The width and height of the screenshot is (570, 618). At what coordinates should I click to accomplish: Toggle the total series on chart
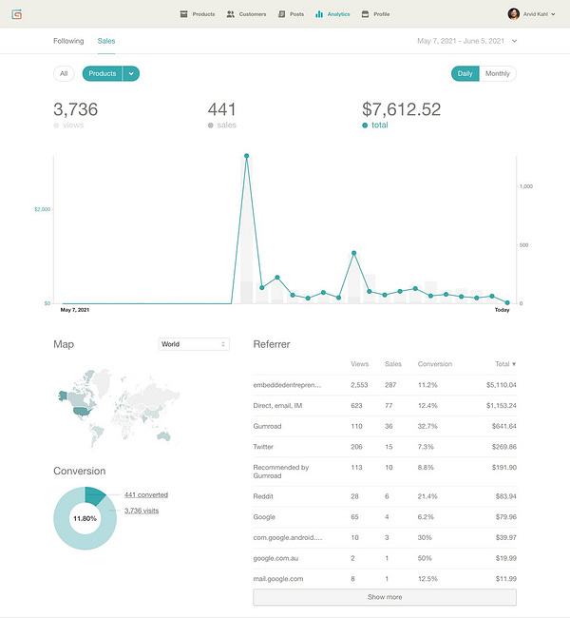(x=375, y=125)
